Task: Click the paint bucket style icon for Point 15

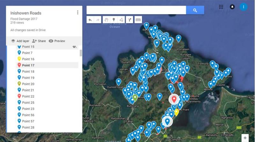Action: (x=75, y=47)
